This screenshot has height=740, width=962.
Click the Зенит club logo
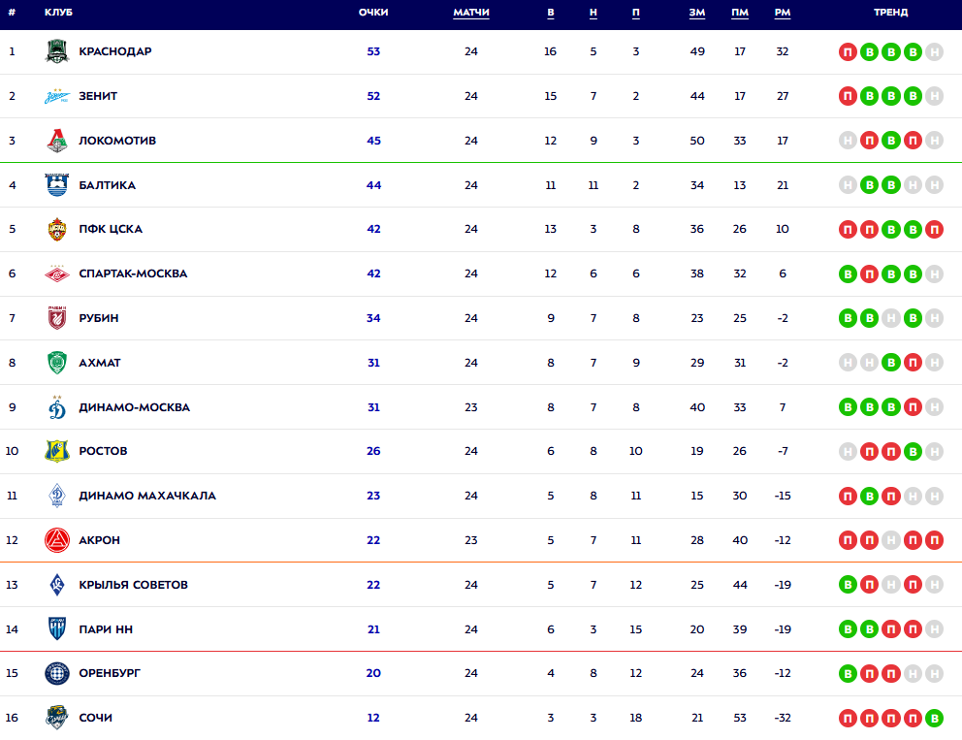57,96
